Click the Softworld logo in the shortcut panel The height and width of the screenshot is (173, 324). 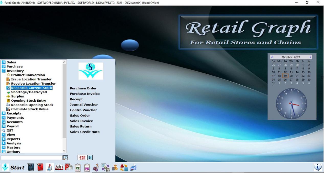[x=91, y=71]
